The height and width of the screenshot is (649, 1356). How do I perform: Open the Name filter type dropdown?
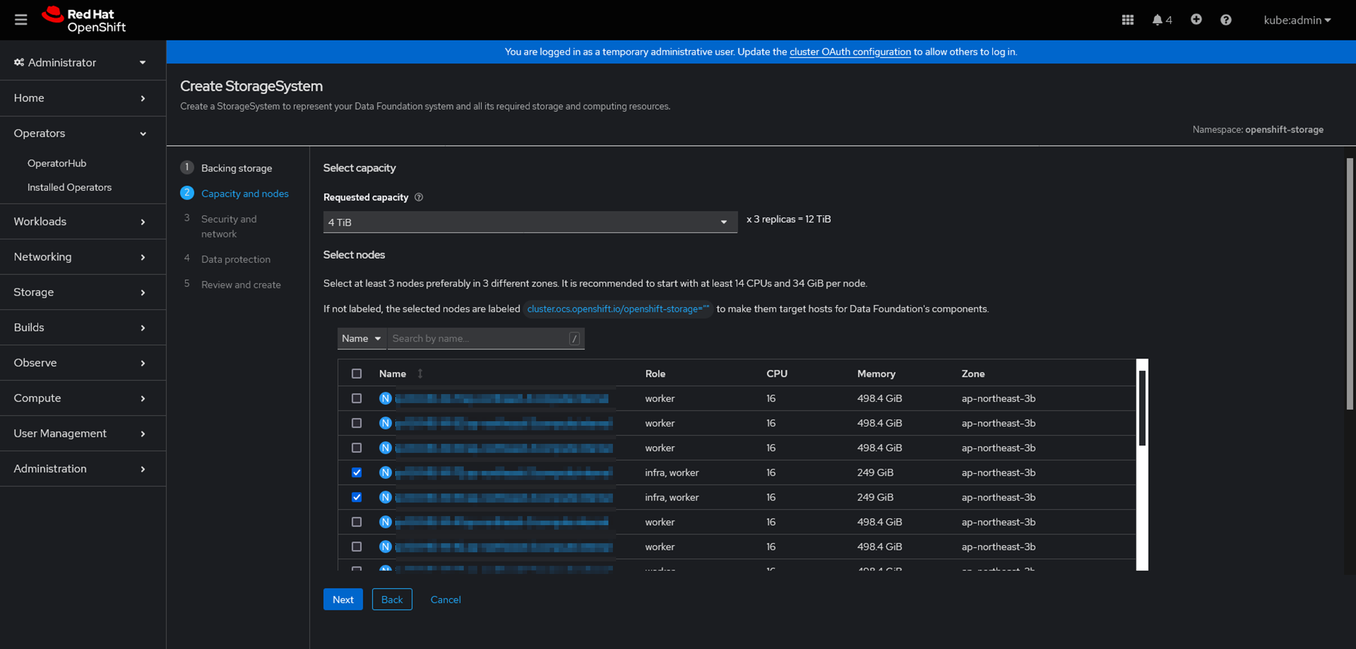[361, 339]
